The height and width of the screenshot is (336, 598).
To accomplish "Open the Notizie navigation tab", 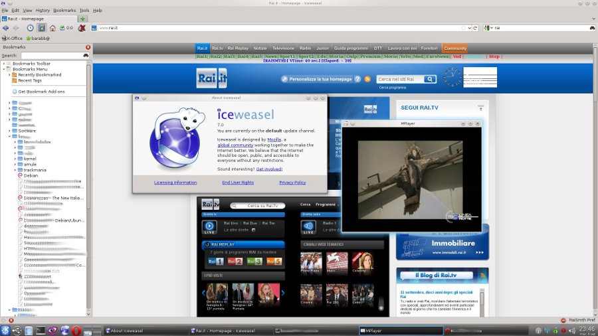I will [260, 48].
